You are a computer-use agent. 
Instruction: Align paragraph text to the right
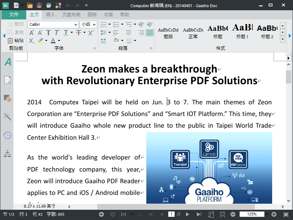click(141, 33)
